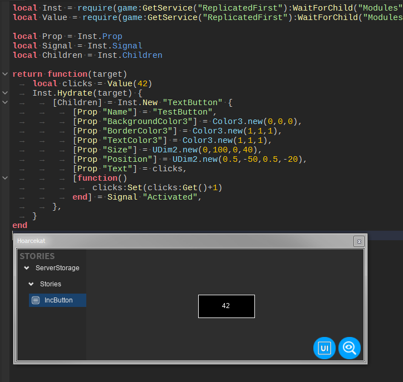
Task: Fold the [Children] code block
Action: click(5, 102)
